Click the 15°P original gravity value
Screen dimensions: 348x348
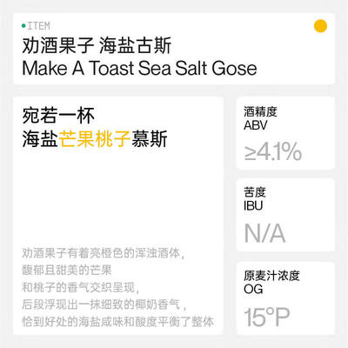(267, 317)
